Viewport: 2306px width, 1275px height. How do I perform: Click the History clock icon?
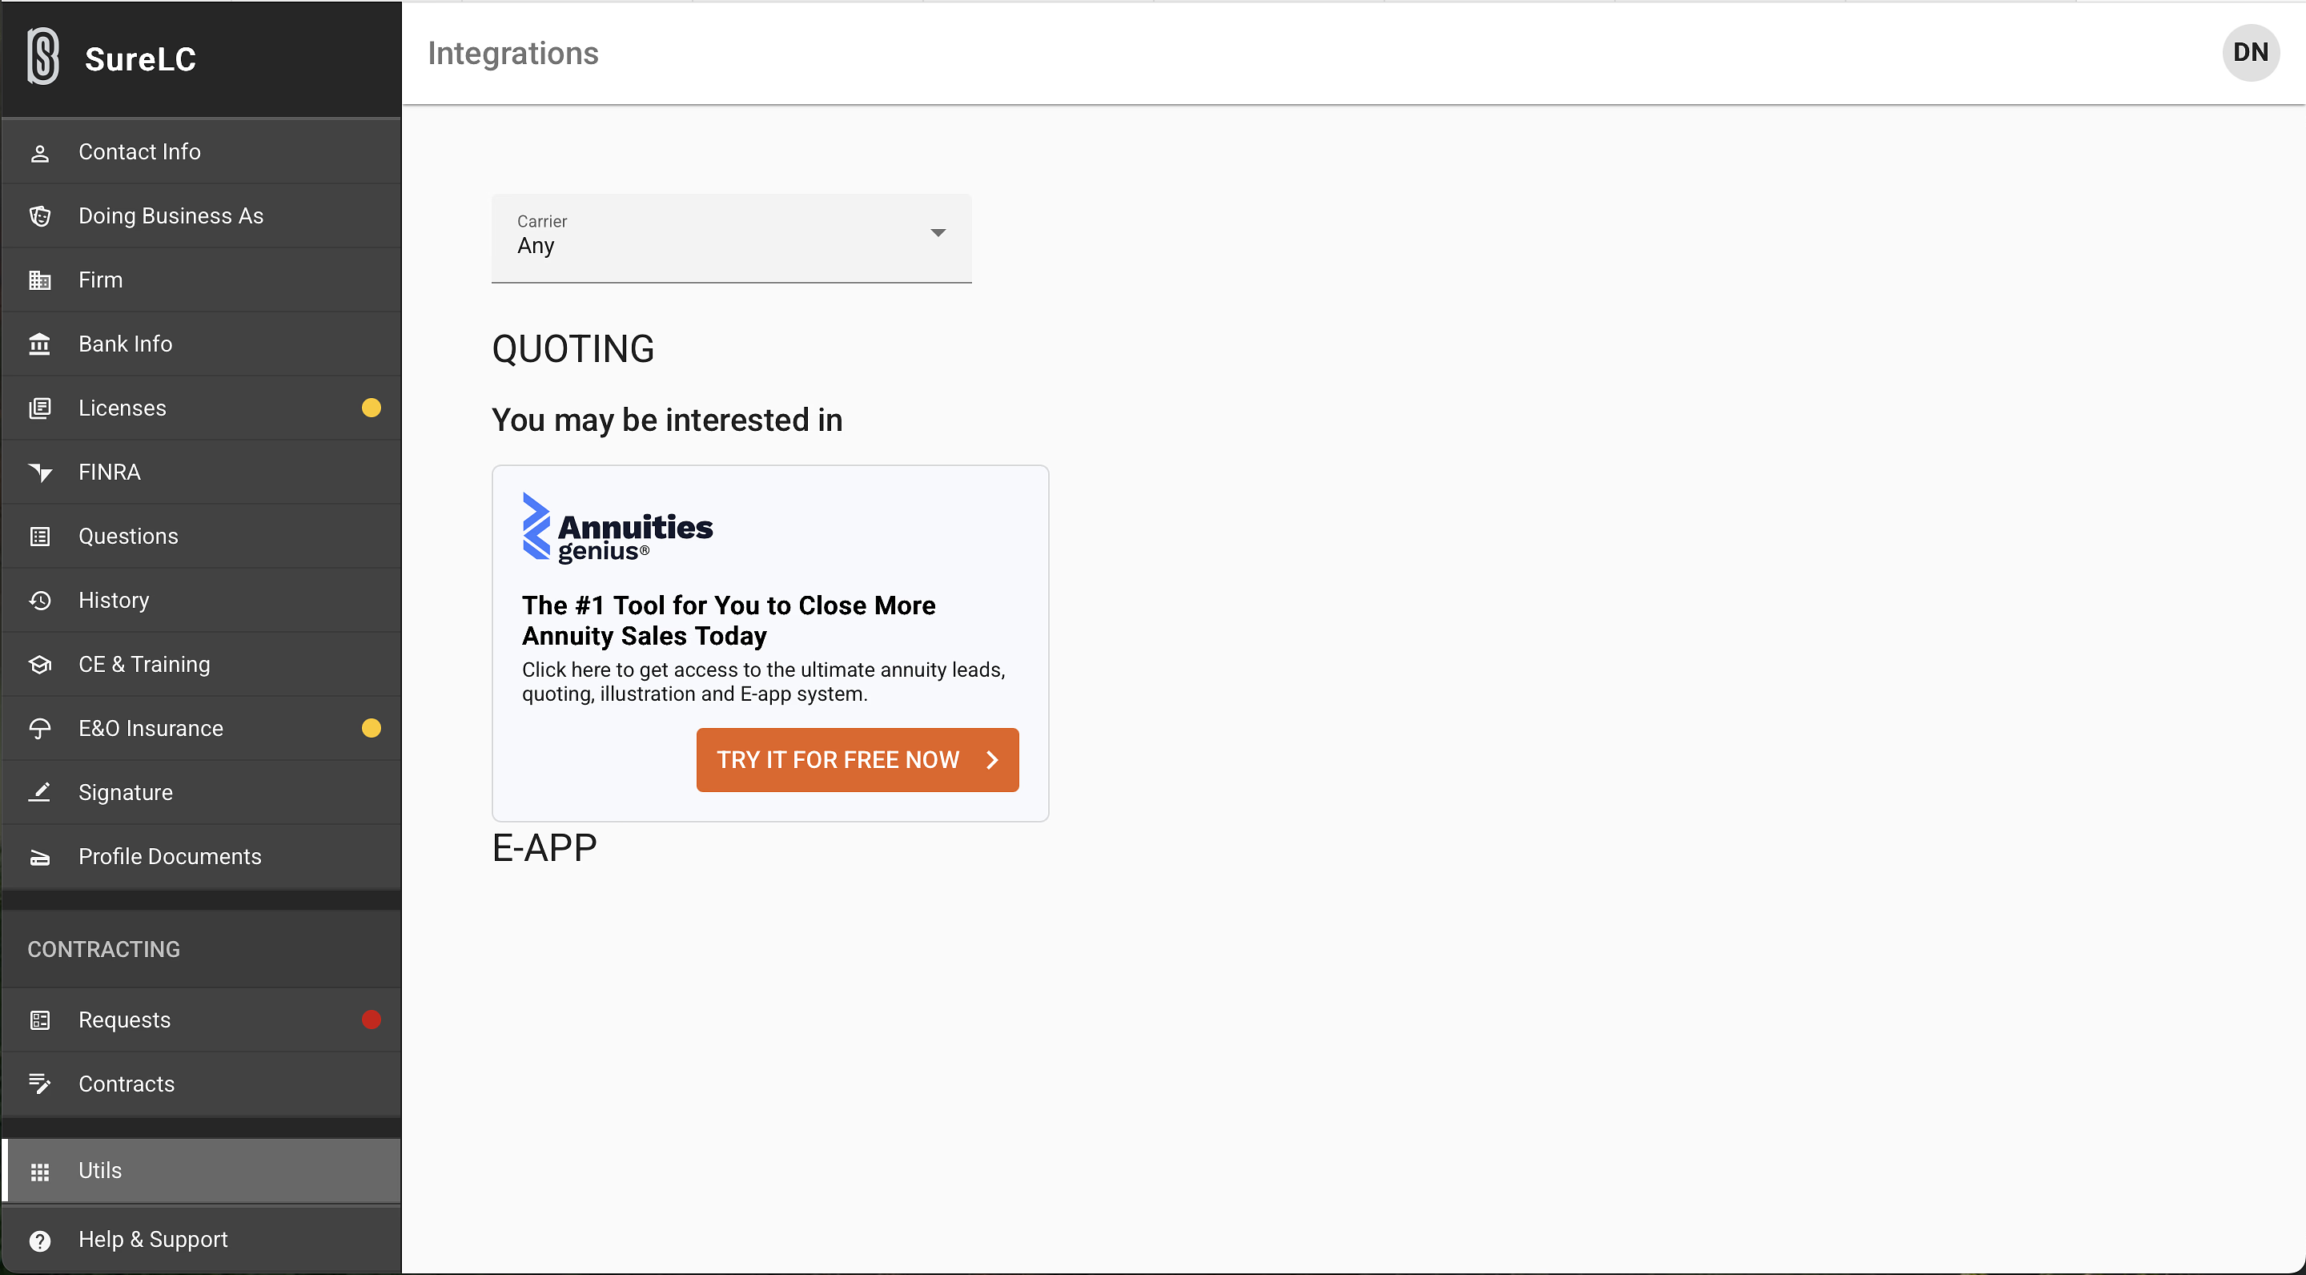click(x=39, y=601)
